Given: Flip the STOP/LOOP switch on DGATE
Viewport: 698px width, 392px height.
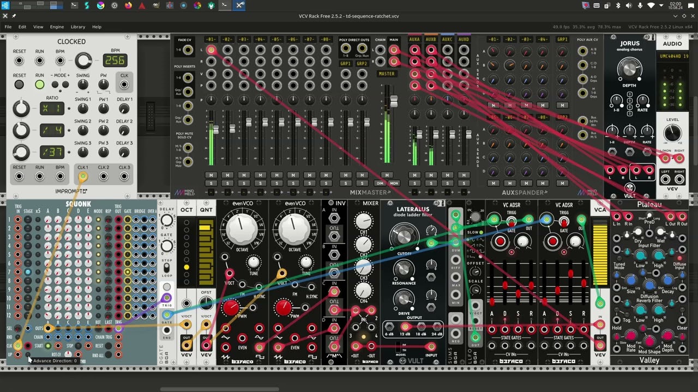Looking at the screenshot, I should point(167,268).
